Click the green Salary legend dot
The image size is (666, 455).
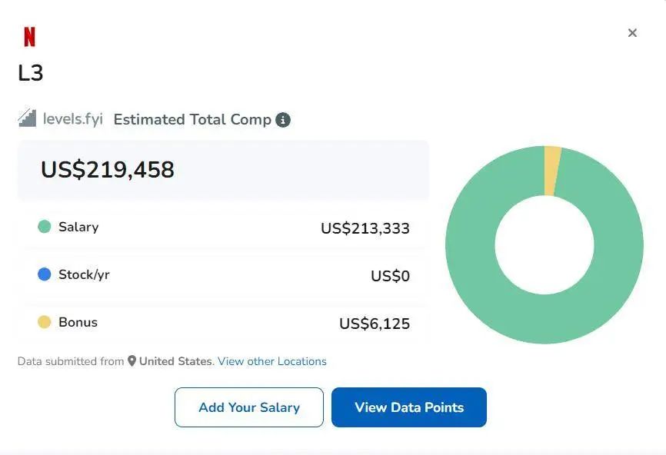click(x=45, y=227)
